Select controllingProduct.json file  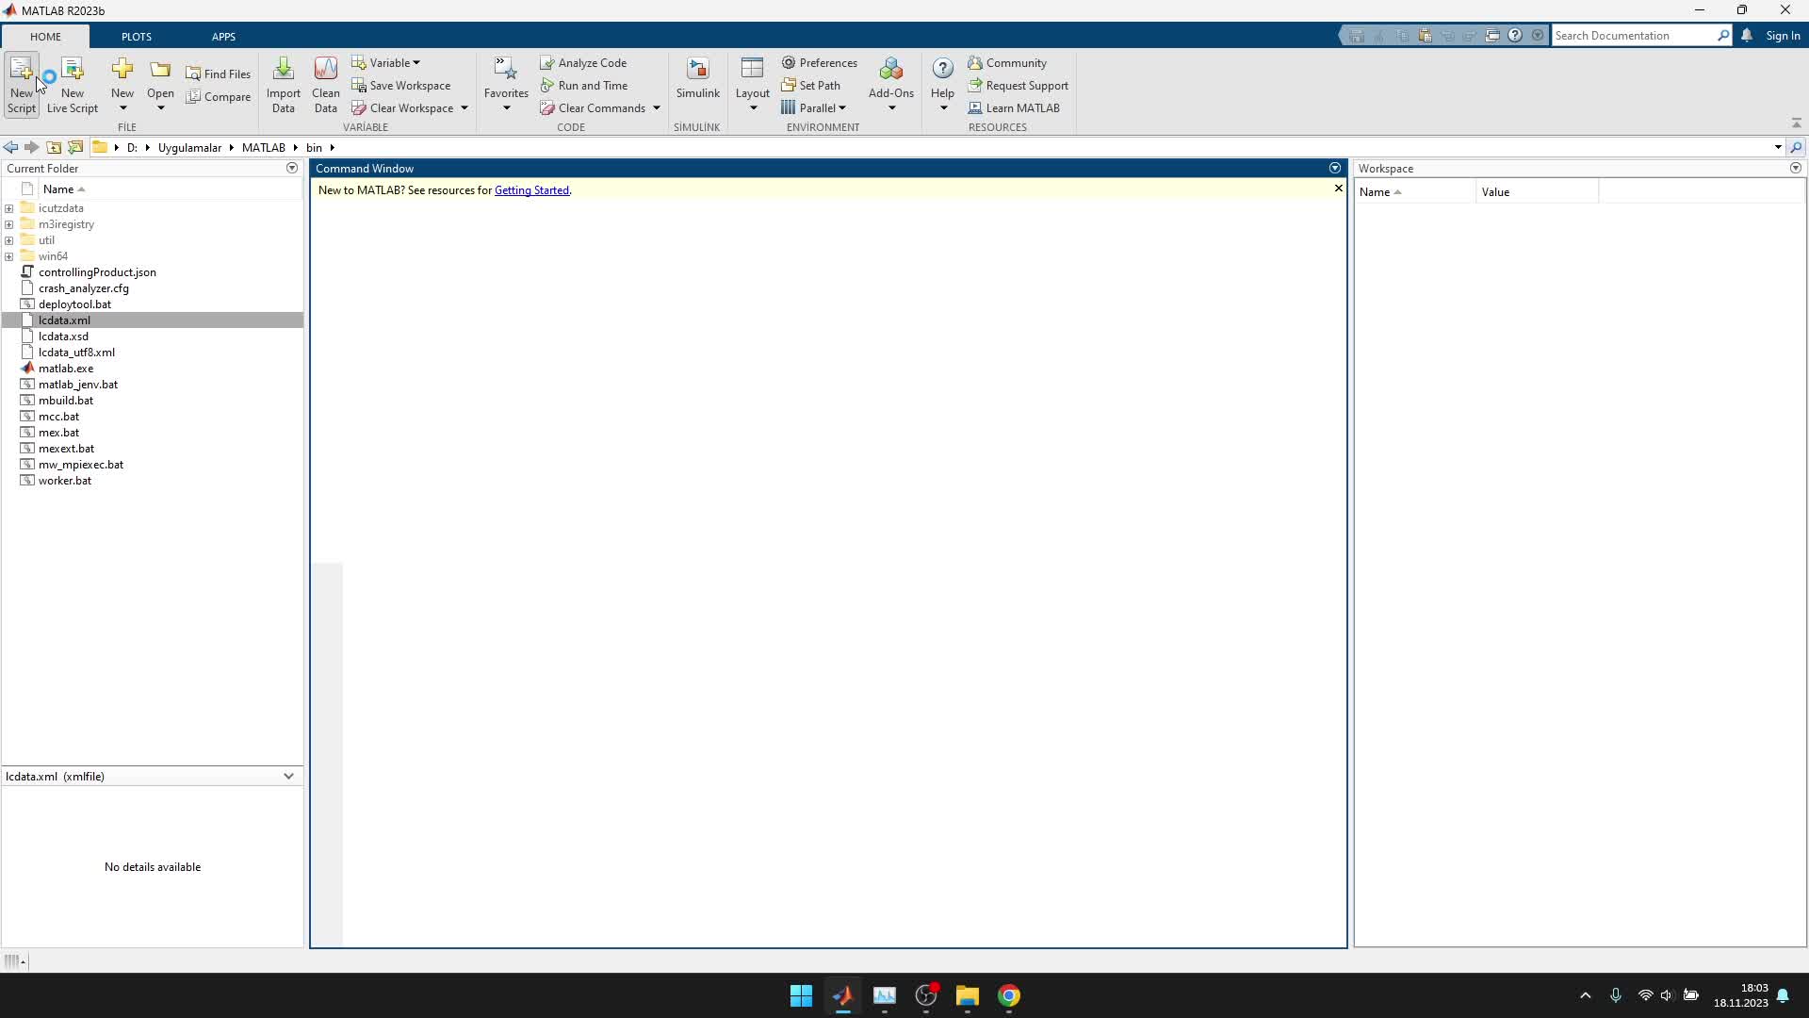97,272
